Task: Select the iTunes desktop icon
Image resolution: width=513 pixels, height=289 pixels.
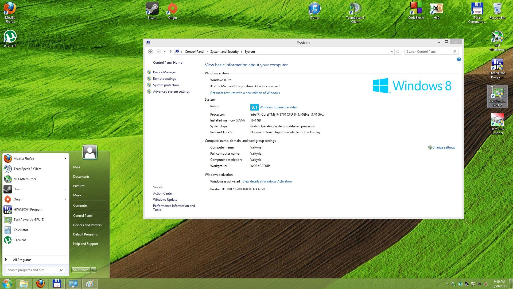Action: [314, 11]
